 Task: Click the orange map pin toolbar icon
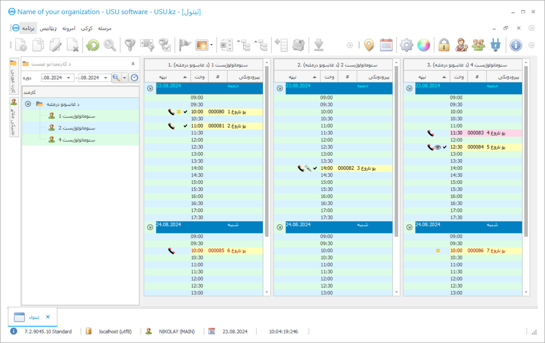pyautogui.click(x=369, y=45)
